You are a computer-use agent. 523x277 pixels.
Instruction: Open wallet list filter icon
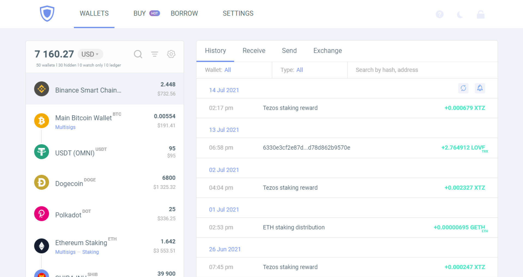(155, 54)
